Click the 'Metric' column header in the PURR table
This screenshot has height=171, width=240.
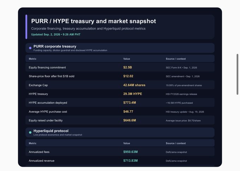coord(32,59)
